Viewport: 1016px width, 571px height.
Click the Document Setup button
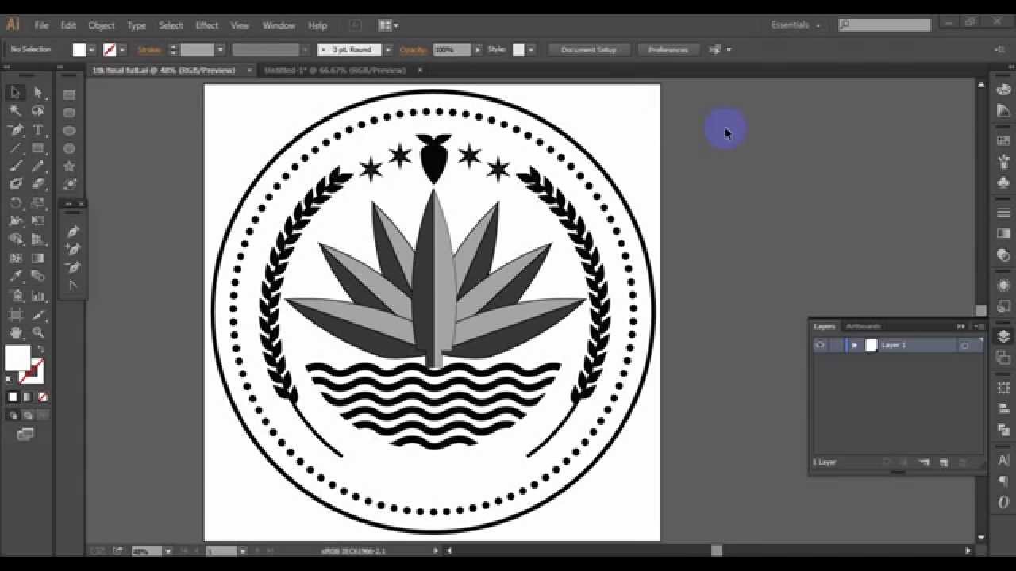[589, 49]
